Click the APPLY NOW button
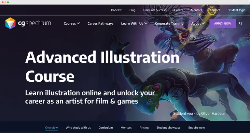This screenshot has width=250, height=133. [x=223, y=23]
